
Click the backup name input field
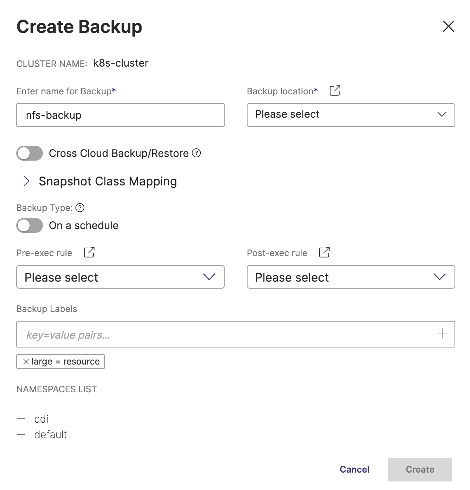tap(120, 115)
